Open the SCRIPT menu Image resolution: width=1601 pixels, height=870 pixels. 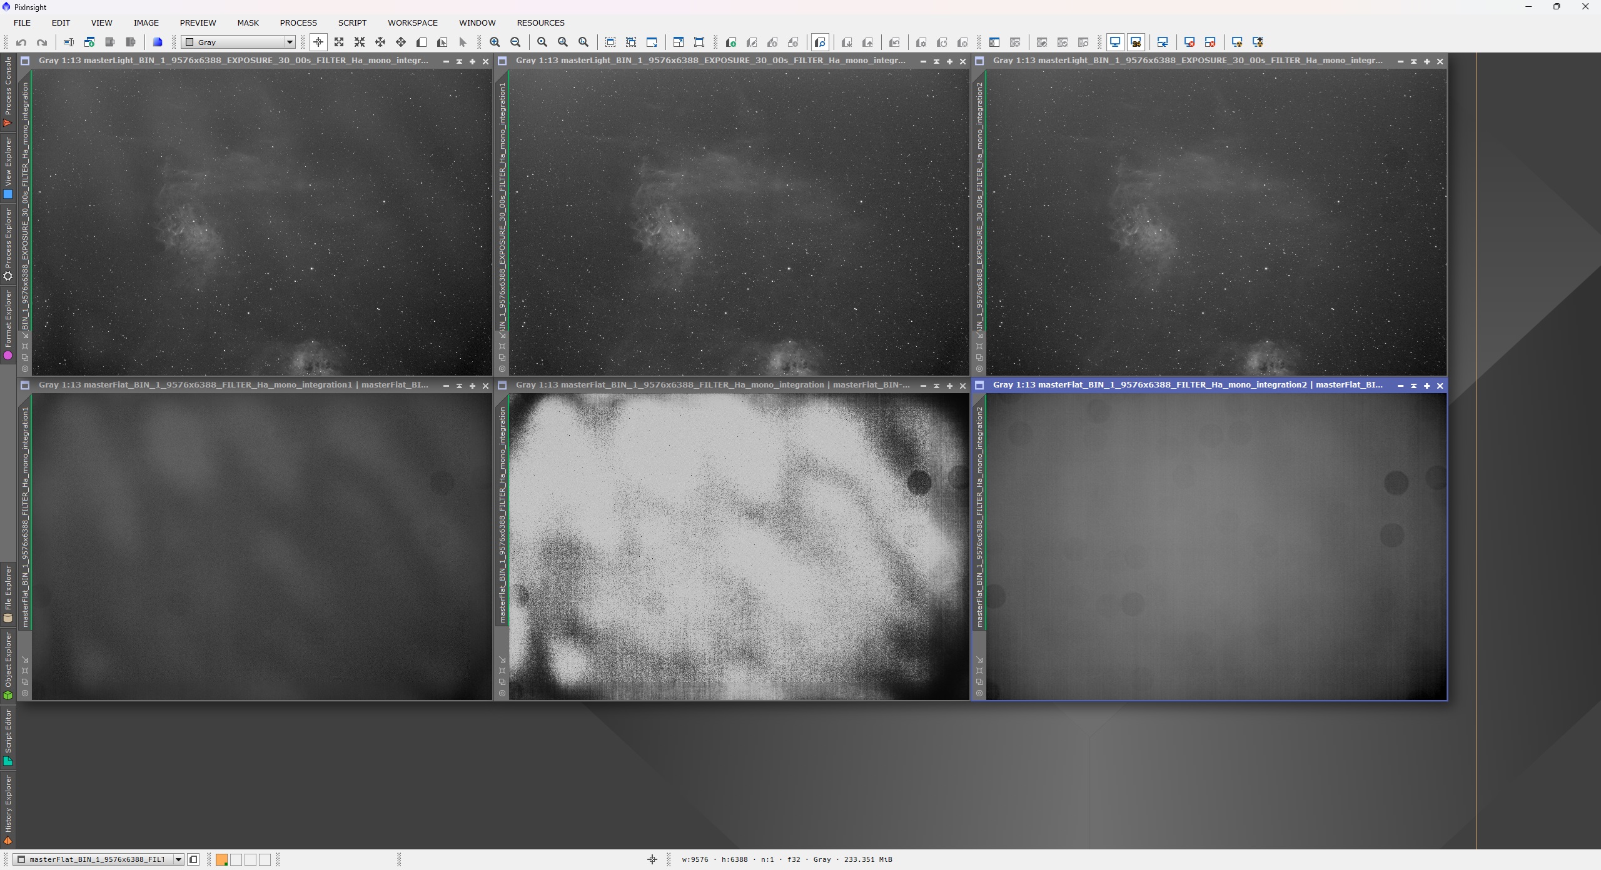point(352,22)
